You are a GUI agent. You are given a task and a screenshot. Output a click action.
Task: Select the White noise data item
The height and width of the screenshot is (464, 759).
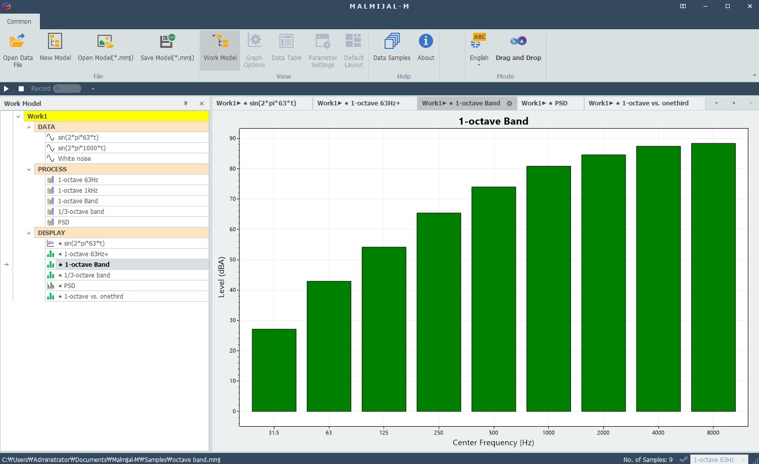(127, 158)
